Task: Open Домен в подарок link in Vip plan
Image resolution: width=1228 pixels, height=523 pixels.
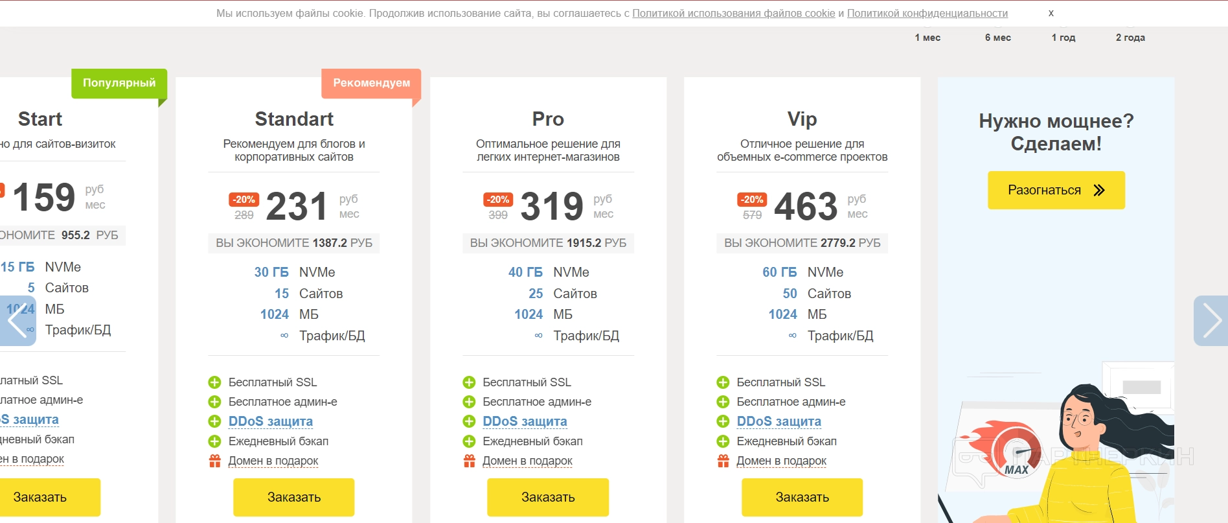Action: [x=781, y=461]
